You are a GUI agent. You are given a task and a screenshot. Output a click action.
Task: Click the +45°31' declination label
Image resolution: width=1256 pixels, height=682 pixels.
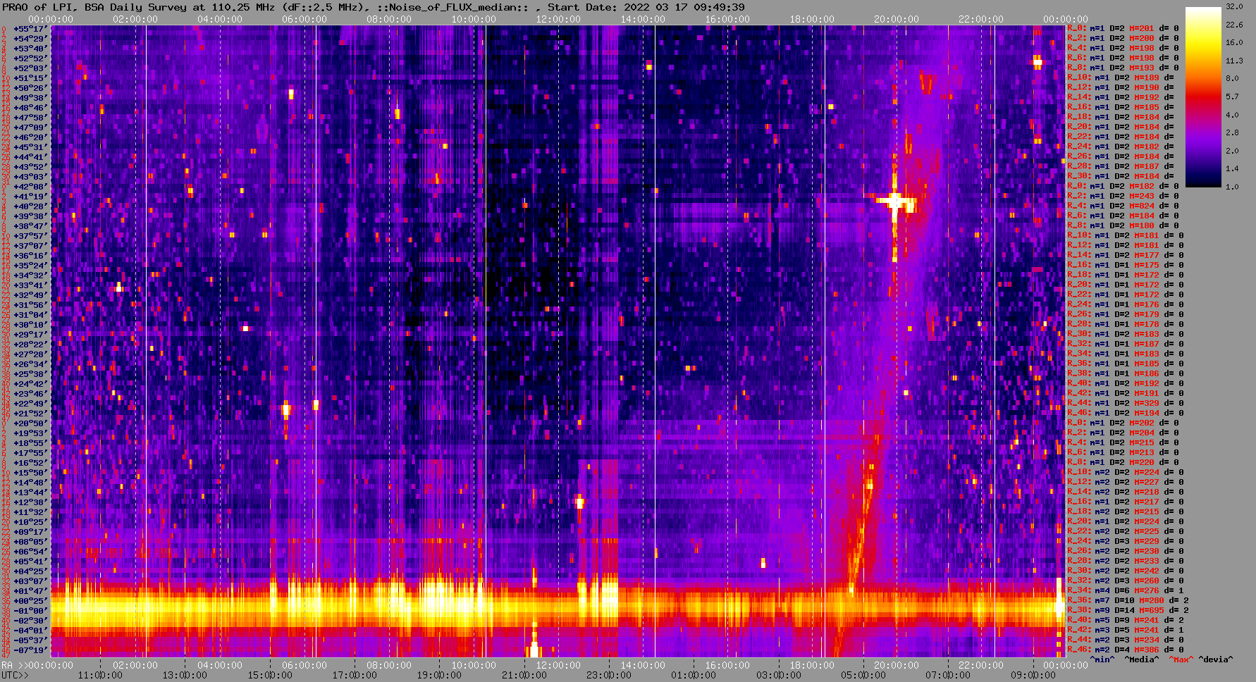point(30,147)
